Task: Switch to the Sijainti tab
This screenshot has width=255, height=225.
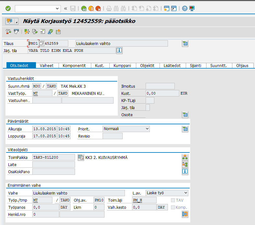Action: coord(195,66)
